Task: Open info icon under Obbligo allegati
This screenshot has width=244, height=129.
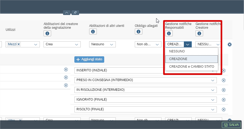Action: [x=138, y=32]
